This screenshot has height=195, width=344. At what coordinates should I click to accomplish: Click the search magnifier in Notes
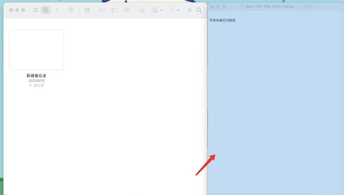point(199,10)
